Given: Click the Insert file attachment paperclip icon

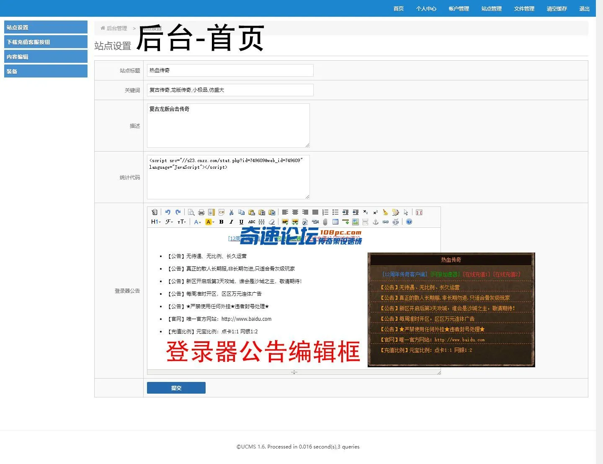Looking at the screenshot, I should (325, 222).
